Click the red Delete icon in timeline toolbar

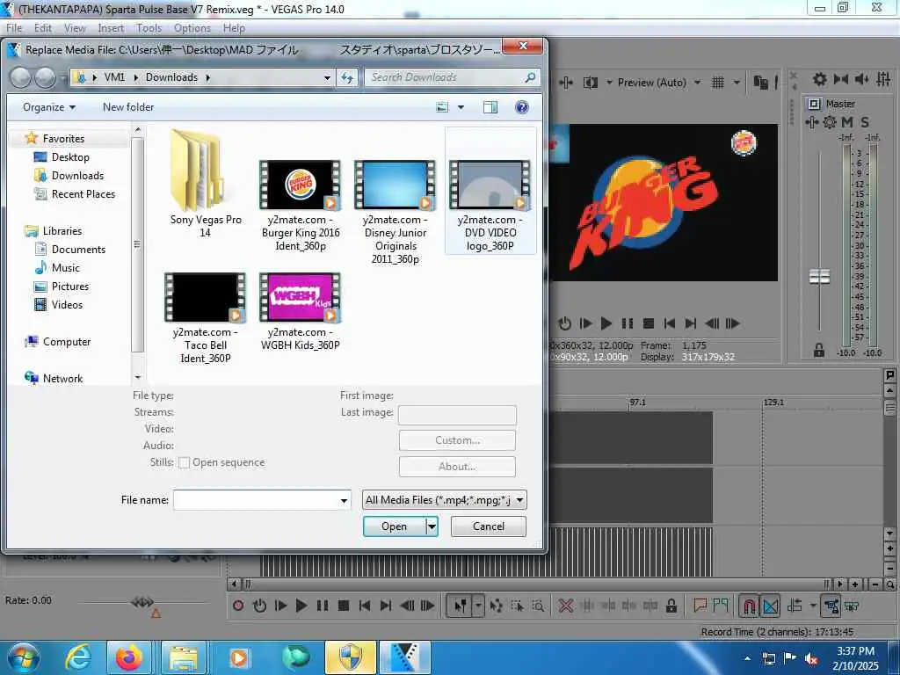[566, 606]
